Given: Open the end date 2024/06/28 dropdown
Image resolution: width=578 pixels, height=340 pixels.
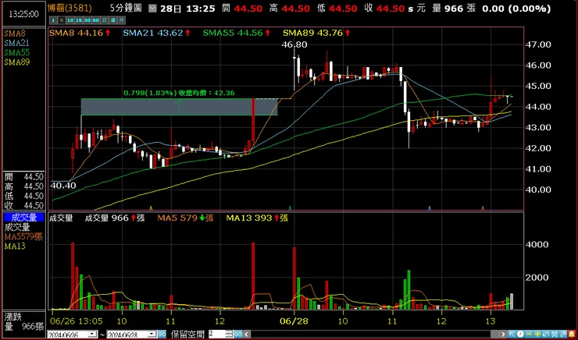Looking at the screenshot, I should click(x=152, y=334).
